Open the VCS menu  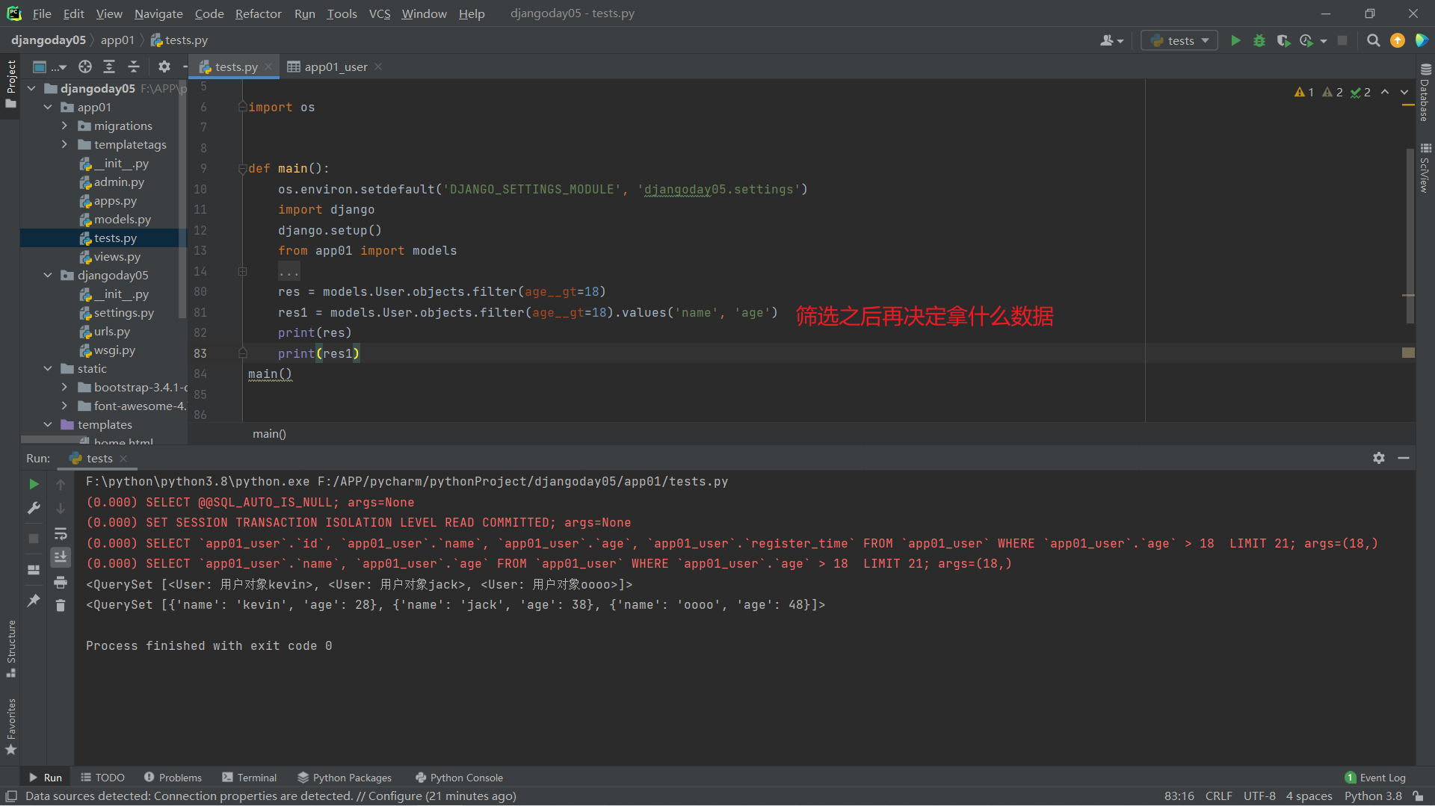(380, 13)
